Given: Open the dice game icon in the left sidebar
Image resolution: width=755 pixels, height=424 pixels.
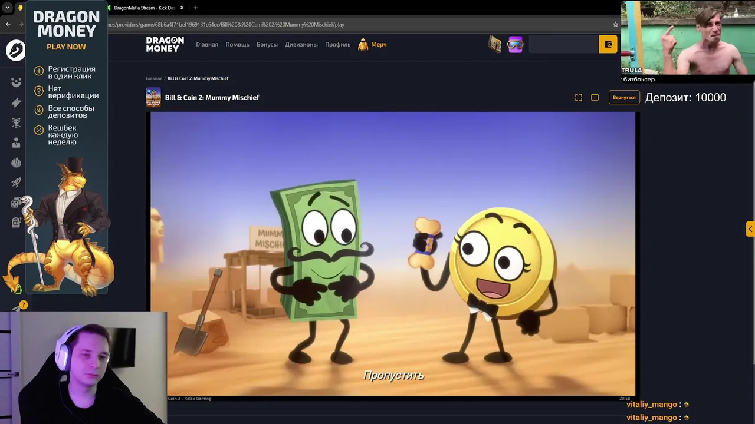Looking at the screenshot, I should pyautogui.click(x=16, y=203).
